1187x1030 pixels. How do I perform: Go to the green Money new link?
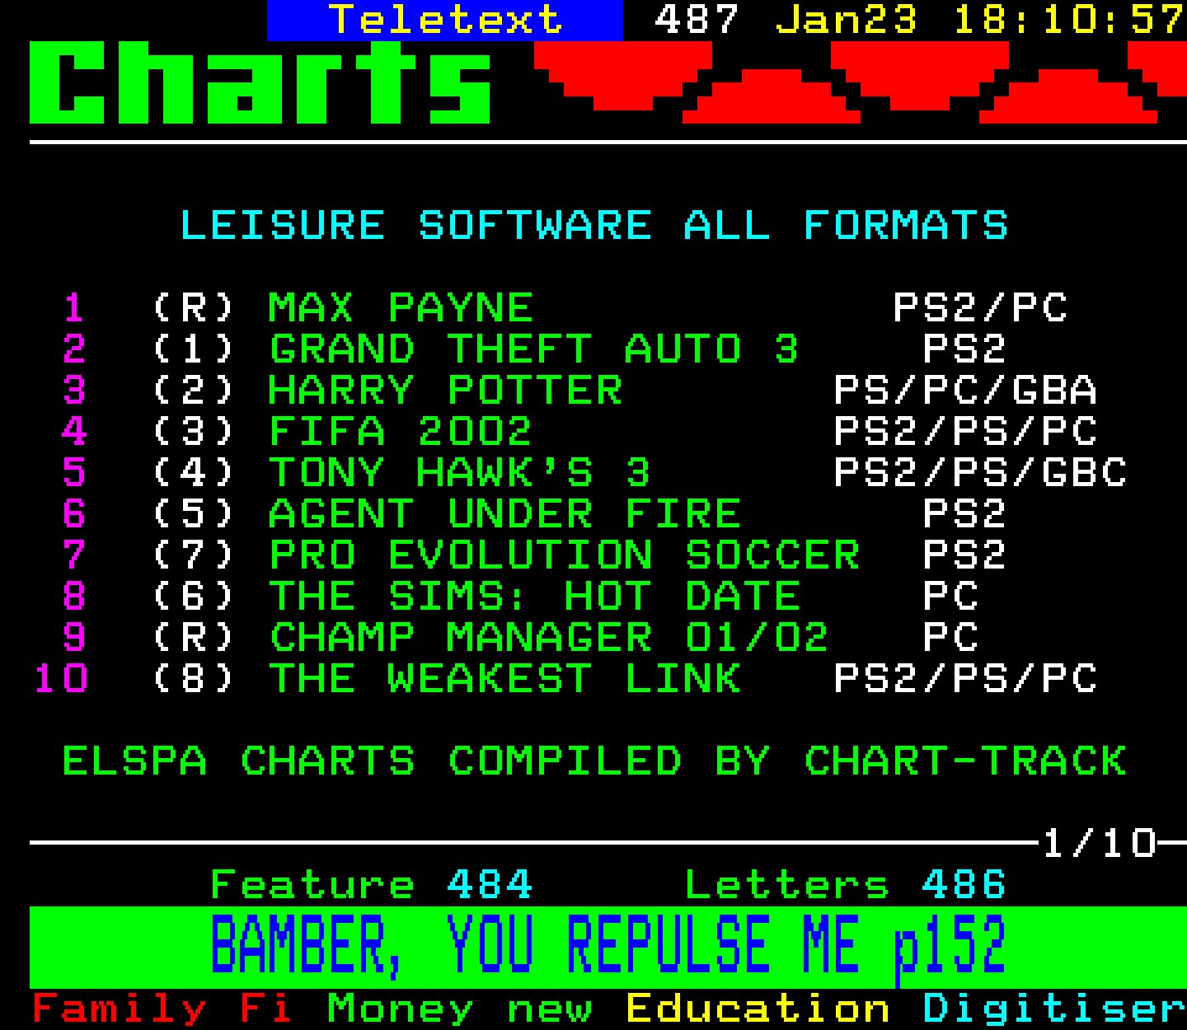tap(459, 1009)
